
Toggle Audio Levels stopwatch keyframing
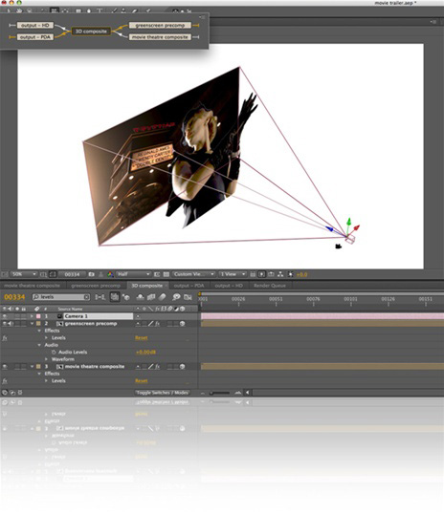pos(54,352)
